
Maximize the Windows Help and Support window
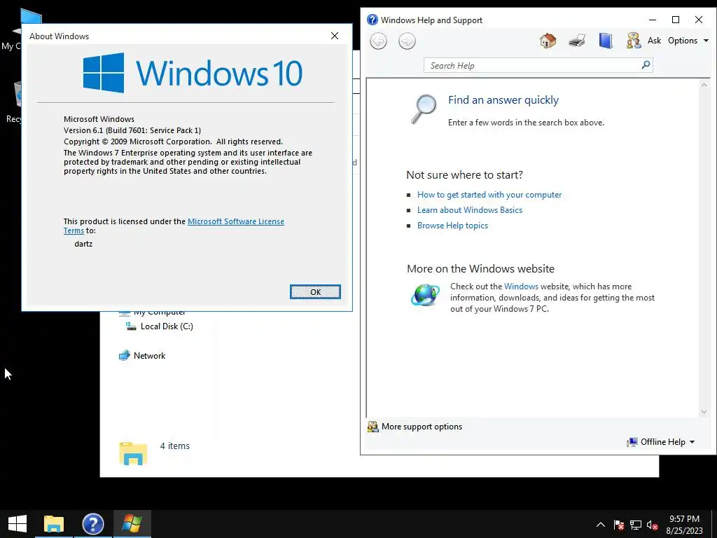[x=676, y=20]
